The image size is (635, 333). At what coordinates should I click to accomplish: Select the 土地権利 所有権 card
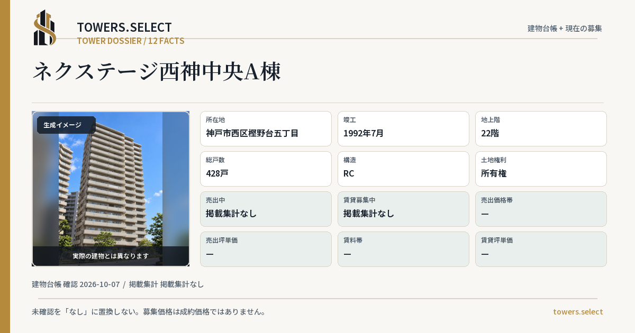541,169
